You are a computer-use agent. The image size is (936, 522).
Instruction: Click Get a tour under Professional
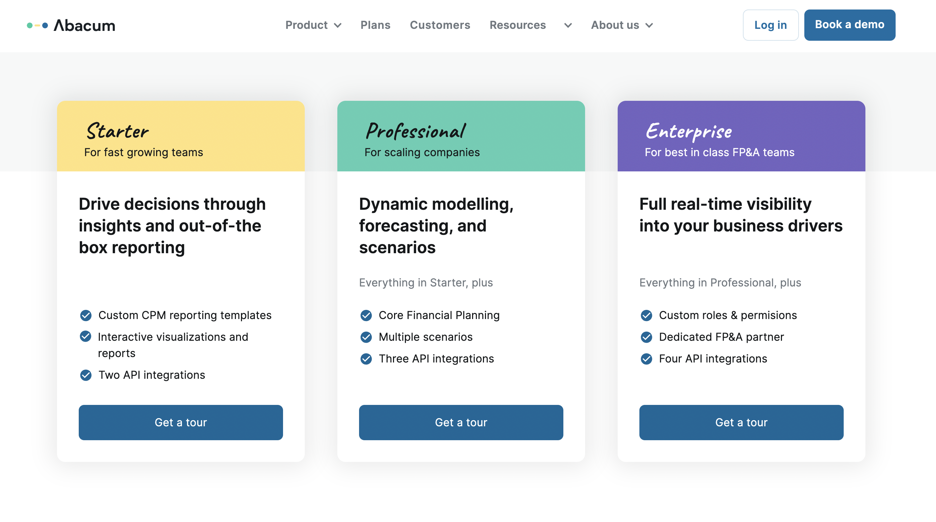pyautogui.click(x=461, y=423)
